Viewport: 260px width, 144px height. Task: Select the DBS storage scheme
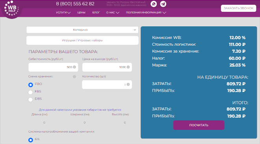coord(30,100)
